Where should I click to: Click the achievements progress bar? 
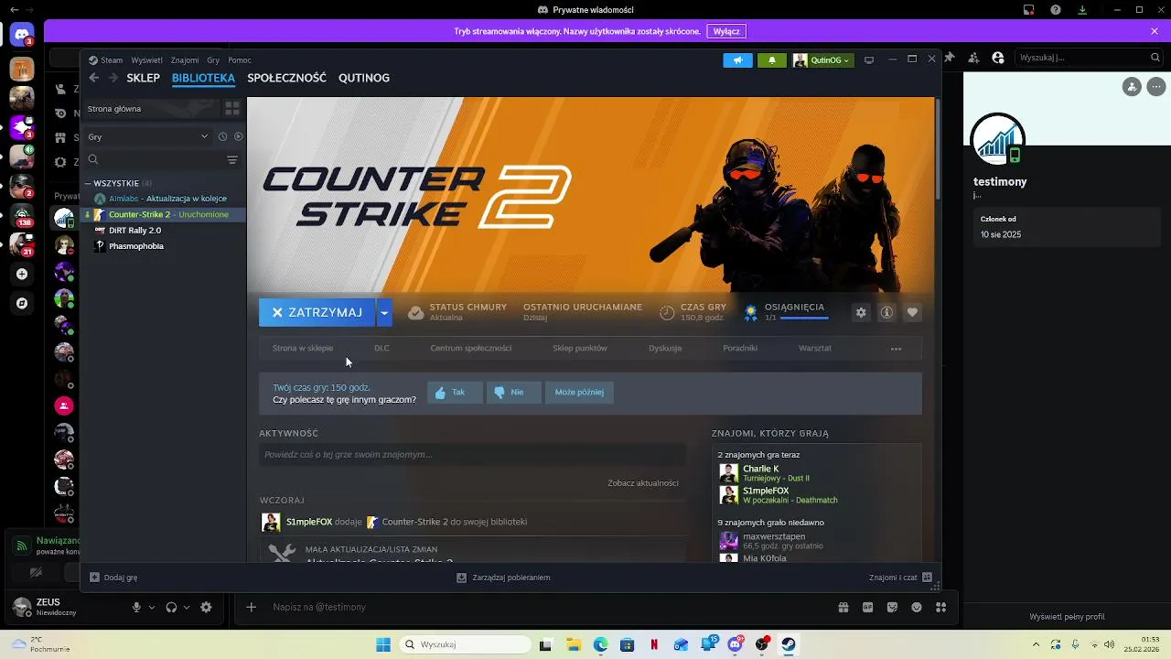point(803,319)
